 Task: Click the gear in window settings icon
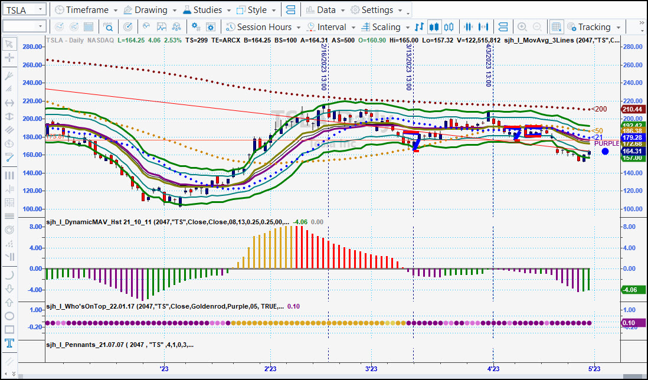[x=211, y=27]
